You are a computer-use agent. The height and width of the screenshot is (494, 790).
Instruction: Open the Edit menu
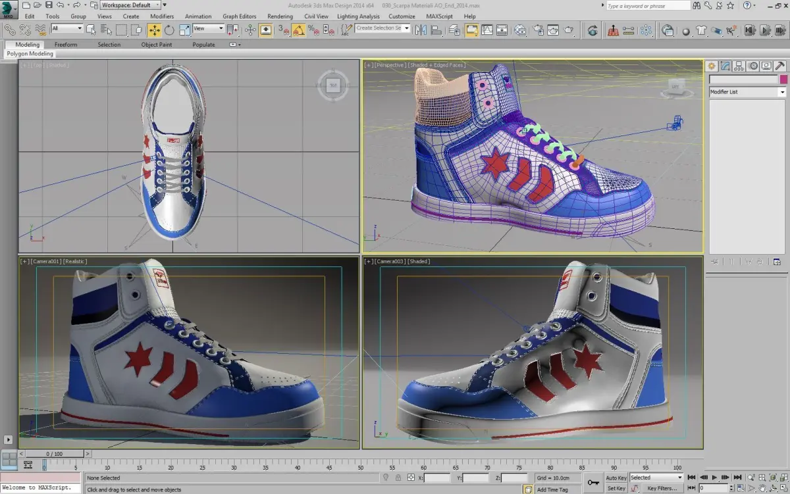coord(30,16)
